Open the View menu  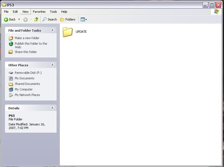[x=25, y=12]
